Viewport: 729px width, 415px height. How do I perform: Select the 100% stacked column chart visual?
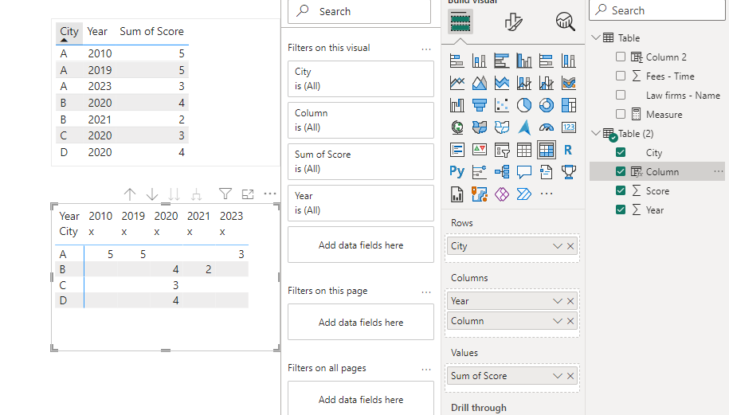pos(569,61)
